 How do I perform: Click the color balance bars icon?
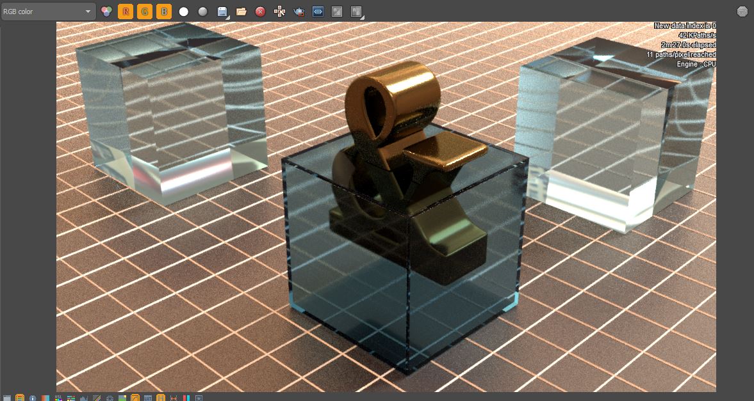click(71, 398)
